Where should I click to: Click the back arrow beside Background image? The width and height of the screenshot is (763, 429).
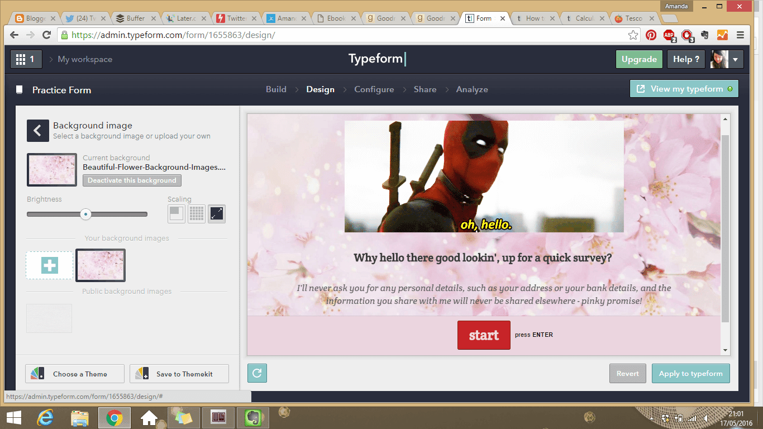pos(37,131)
